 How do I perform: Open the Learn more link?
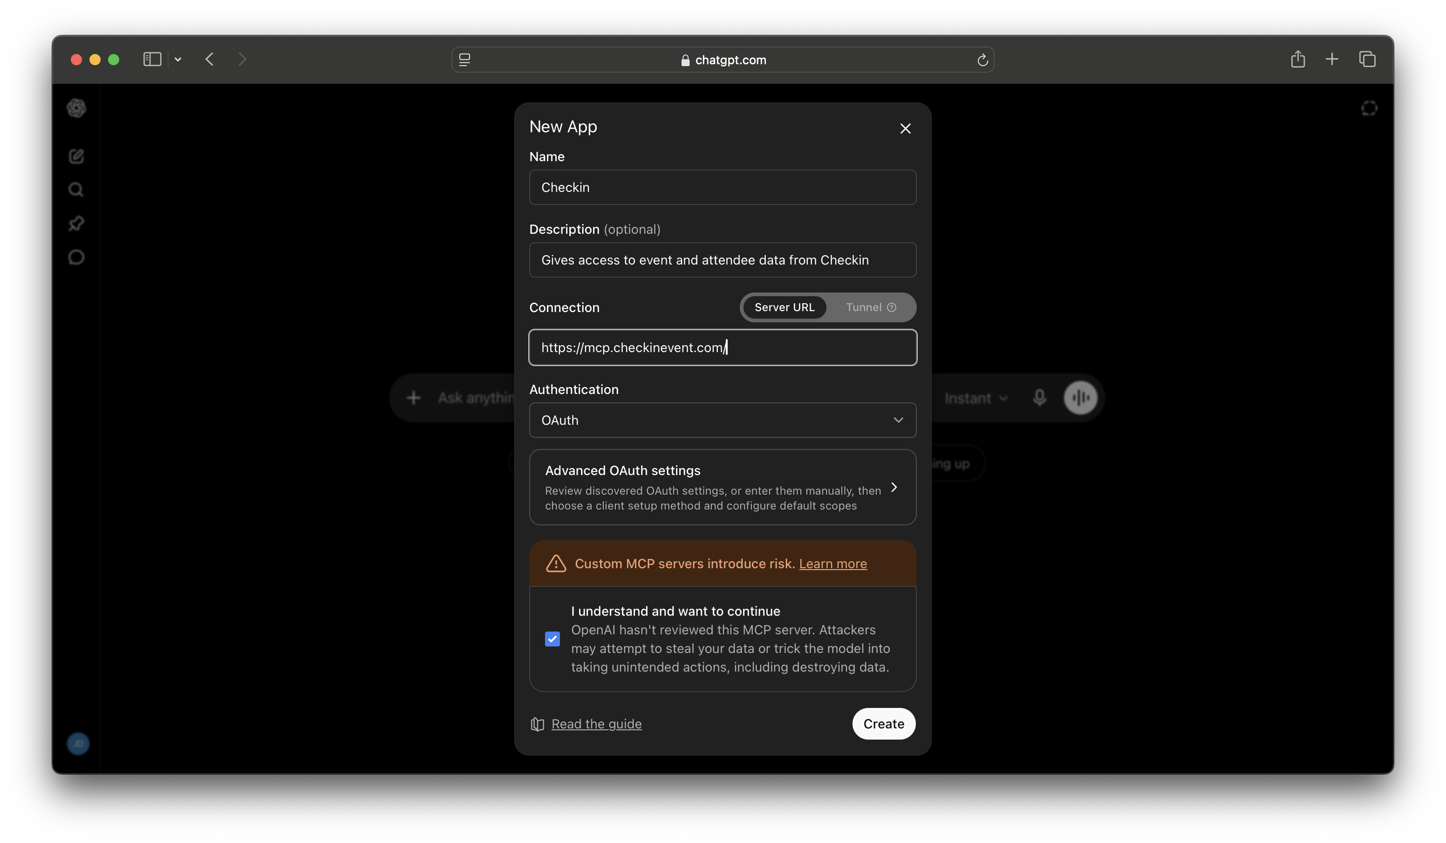[x=832, y=564]
